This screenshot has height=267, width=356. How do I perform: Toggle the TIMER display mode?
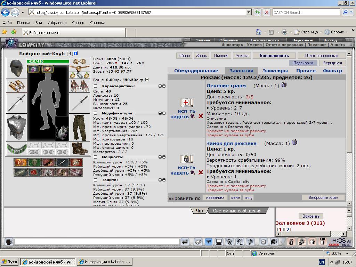tap(346, 245)
